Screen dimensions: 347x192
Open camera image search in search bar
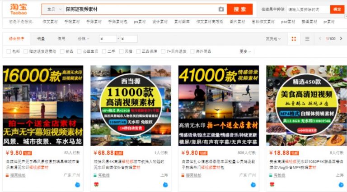(221, 9)
